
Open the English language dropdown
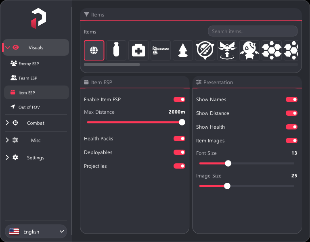point(36,232)
